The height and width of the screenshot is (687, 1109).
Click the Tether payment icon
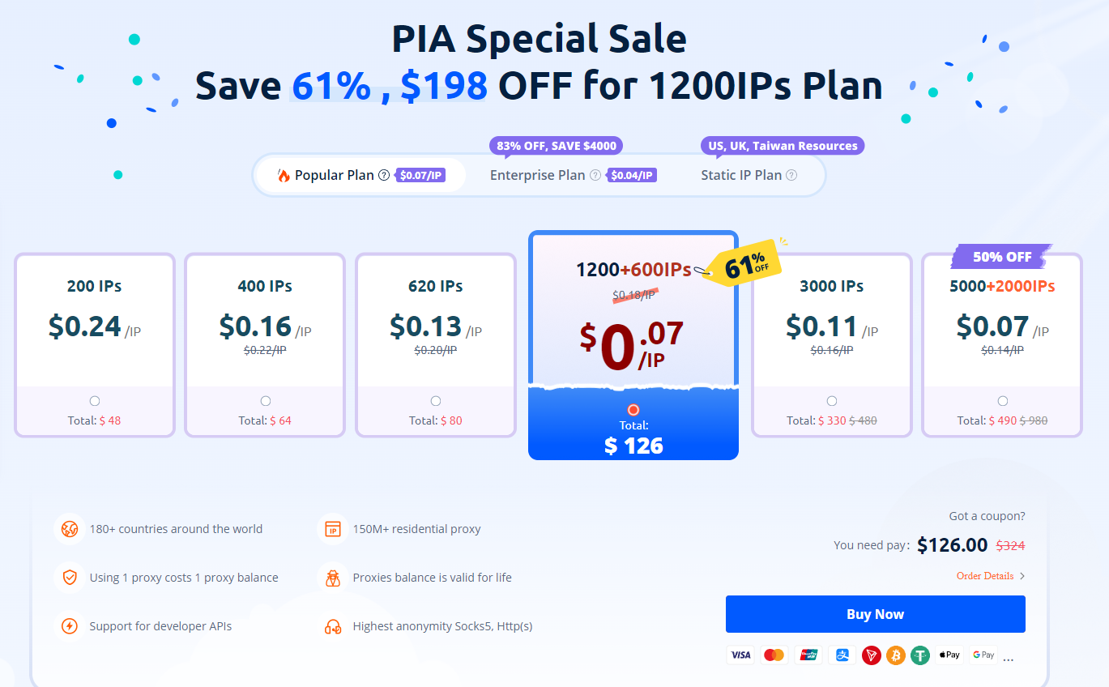coord(919,655)
